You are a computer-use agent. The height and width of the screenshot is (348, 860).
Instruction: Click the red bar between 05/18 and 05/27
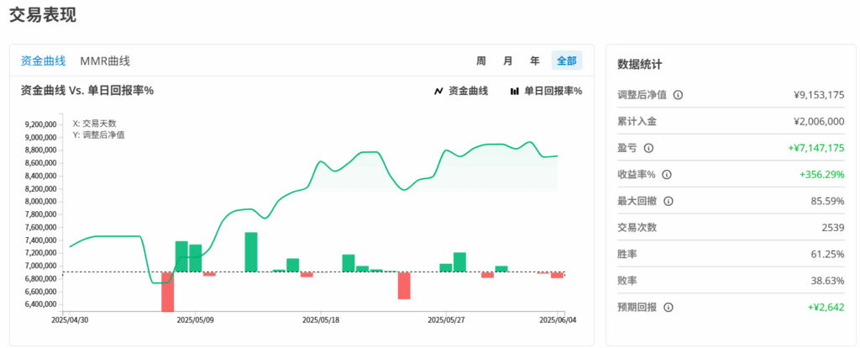(404, 285)
